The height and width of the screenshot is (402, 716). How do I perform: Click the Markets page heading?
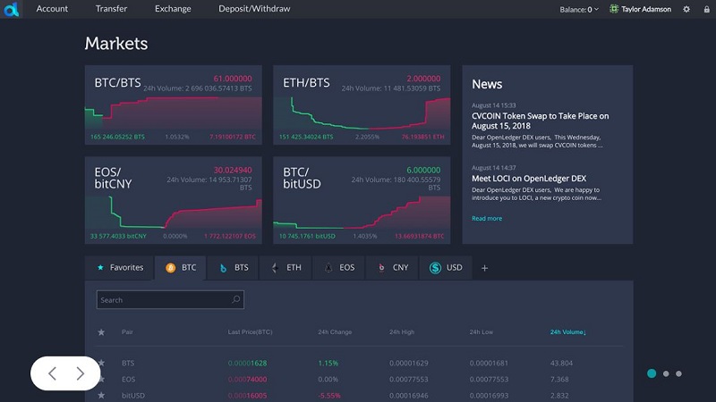tap(116, 43)
